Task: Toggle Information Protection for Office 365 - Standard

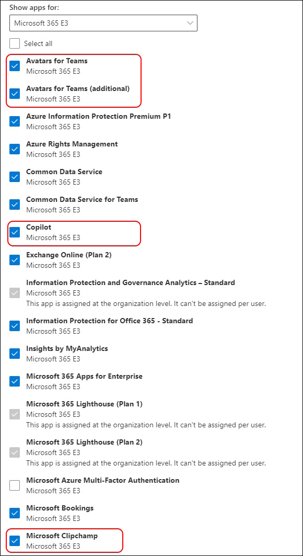Action: 15,326
